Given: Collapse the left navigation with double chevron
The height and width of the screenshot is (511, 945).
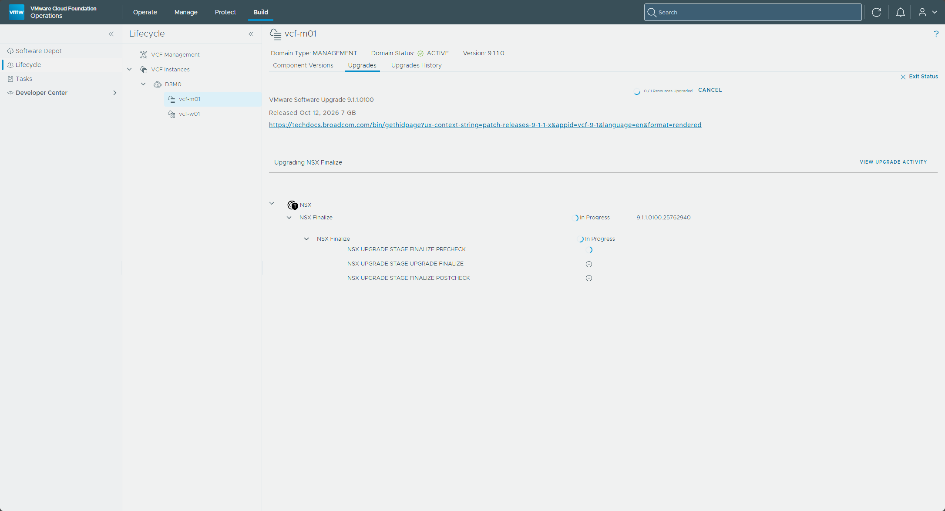Looking at the screenshot, I should [111, 34].
